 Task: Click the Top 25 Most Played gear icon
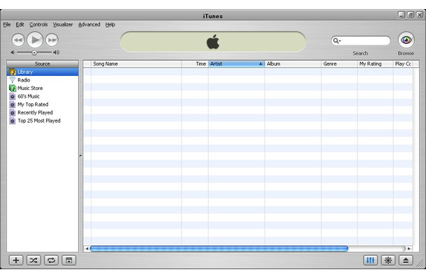click(x=13, y=121)
